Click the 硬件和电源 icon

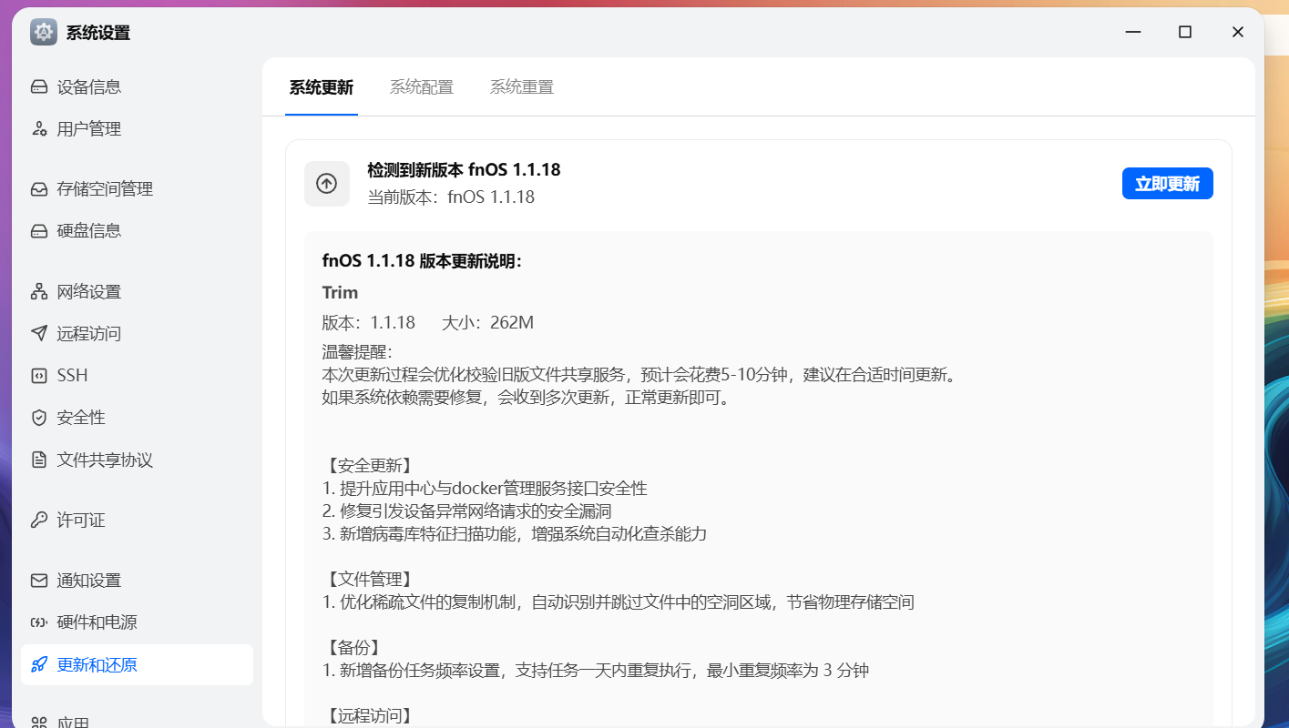[37, 622]
